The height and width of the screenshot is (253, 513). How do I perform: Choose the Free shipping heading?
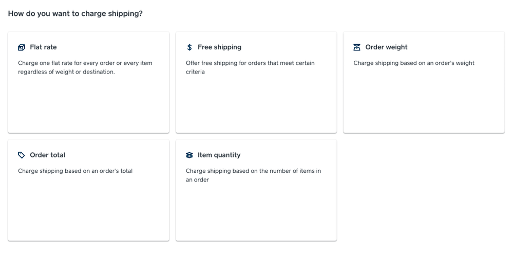click(219, 47)
